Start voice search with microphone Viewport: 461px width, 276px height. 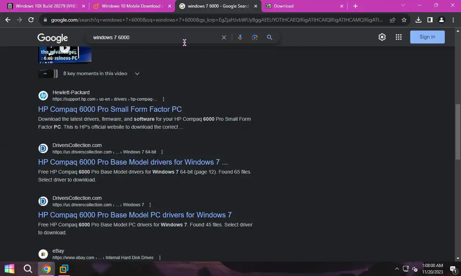click(240, 37)
